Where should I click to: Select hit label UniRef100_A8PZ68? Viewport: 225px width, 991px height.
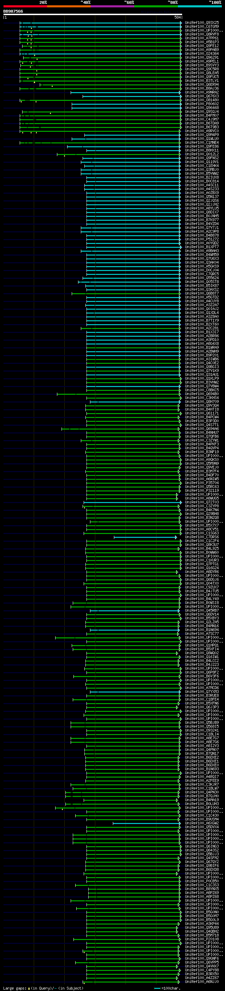[201, 896]
